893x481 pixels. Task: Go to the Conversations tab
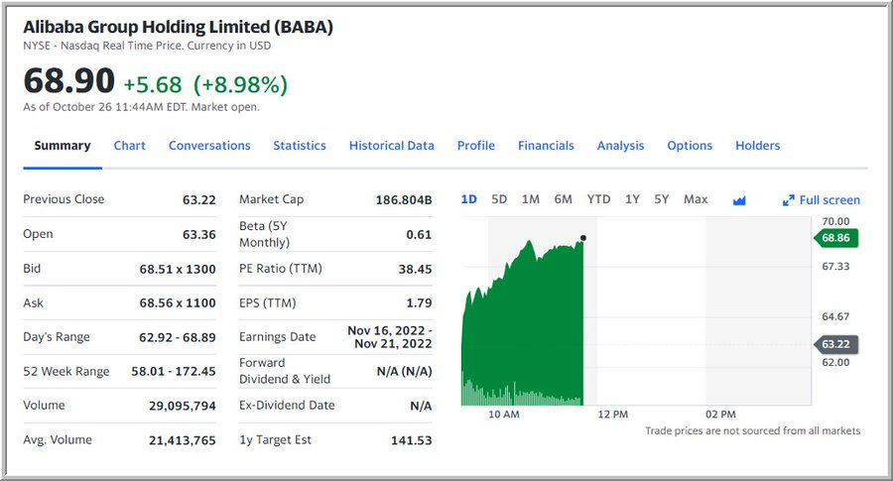click(209, 146)
